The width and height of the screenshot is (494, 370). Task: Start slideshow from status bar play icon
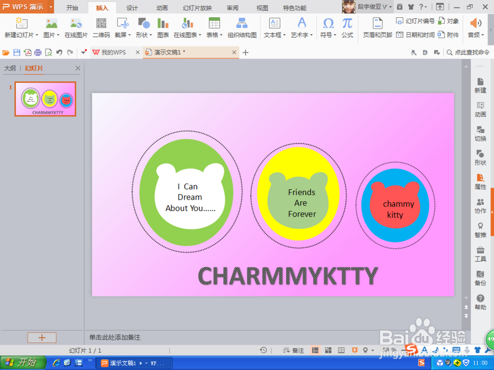point(355,350)
